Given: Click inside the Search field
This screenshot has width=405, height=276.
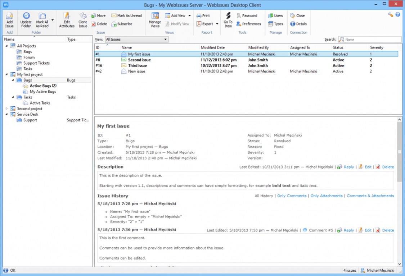Looking at the screenshot, I should pyautogui.click(x=371, y=39).
